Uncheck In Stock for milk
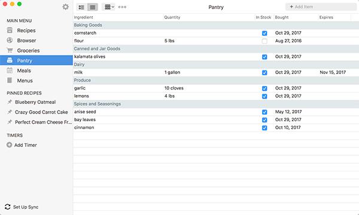The height and width of the screenshot is (215, 359). click(264, 73)
